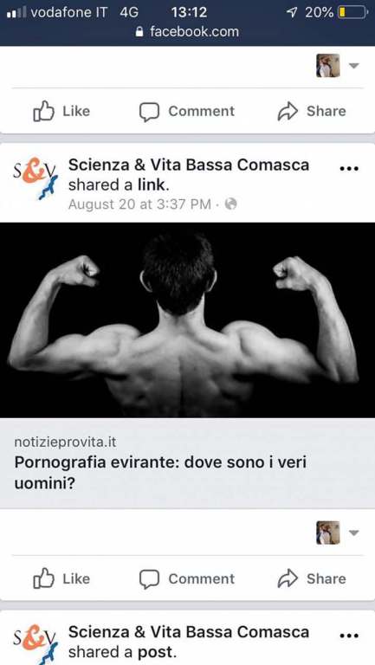Viewport: 375px width, 665px height.
Task: Tap the facebook.com address bar
Action: point(187,32)
